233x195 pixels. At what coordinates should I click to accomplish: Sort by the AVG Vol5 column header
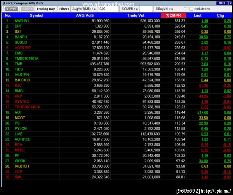(x=85, y=16)
